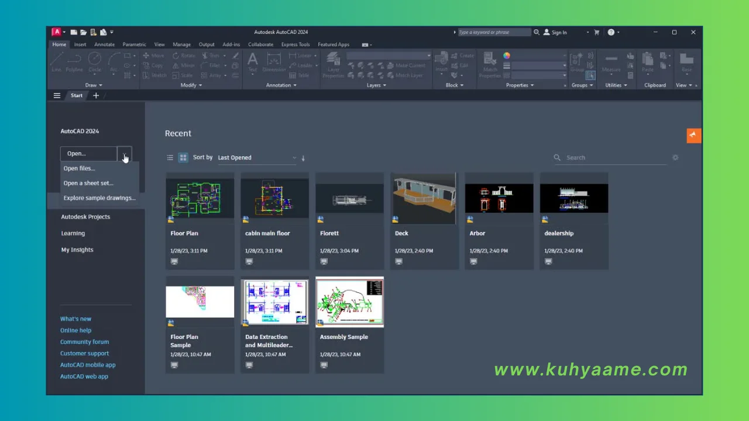The height and width of the screenshot is (421, 749).
Task: Open the AutoCAD web app link
Action: (x=84, y=377)
